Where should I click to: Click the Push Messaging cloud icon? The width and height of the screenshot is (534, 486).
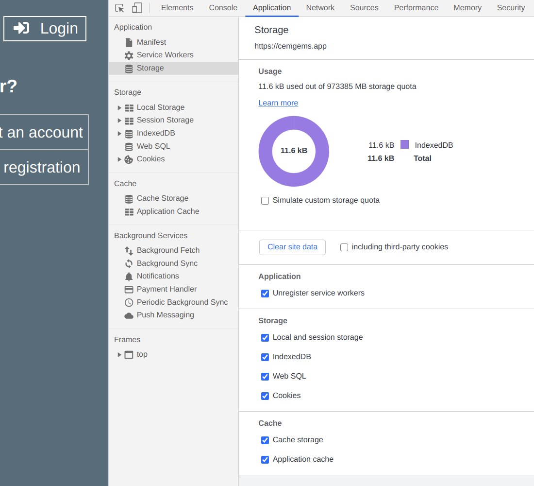(x=129, y=315)
